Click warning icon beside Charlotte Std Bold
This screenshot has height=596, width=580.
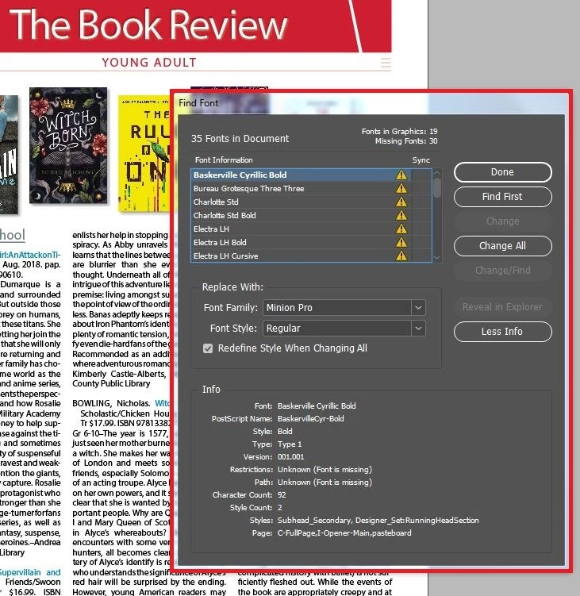click(401, 216)
